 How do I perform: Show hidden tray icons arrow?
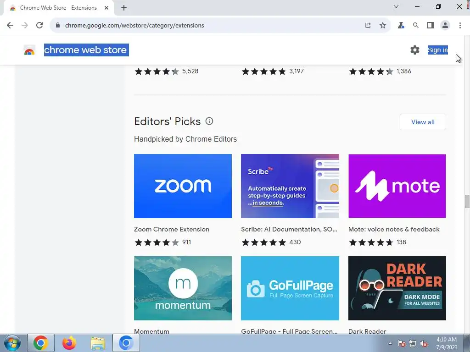[390, 343]
